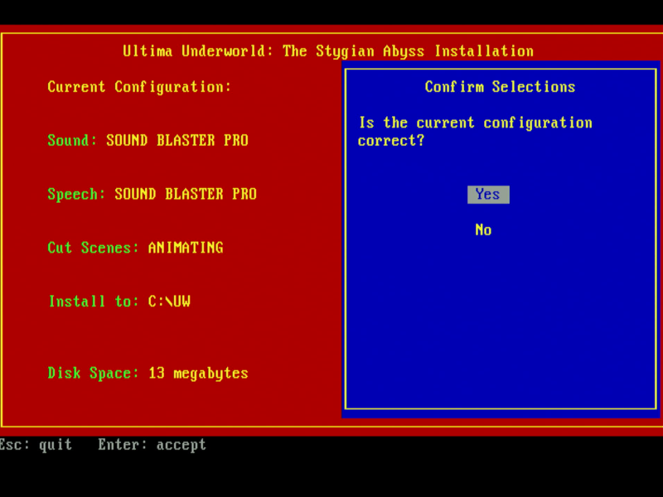Click the 'Is the current configuration correct?' text

475,132
